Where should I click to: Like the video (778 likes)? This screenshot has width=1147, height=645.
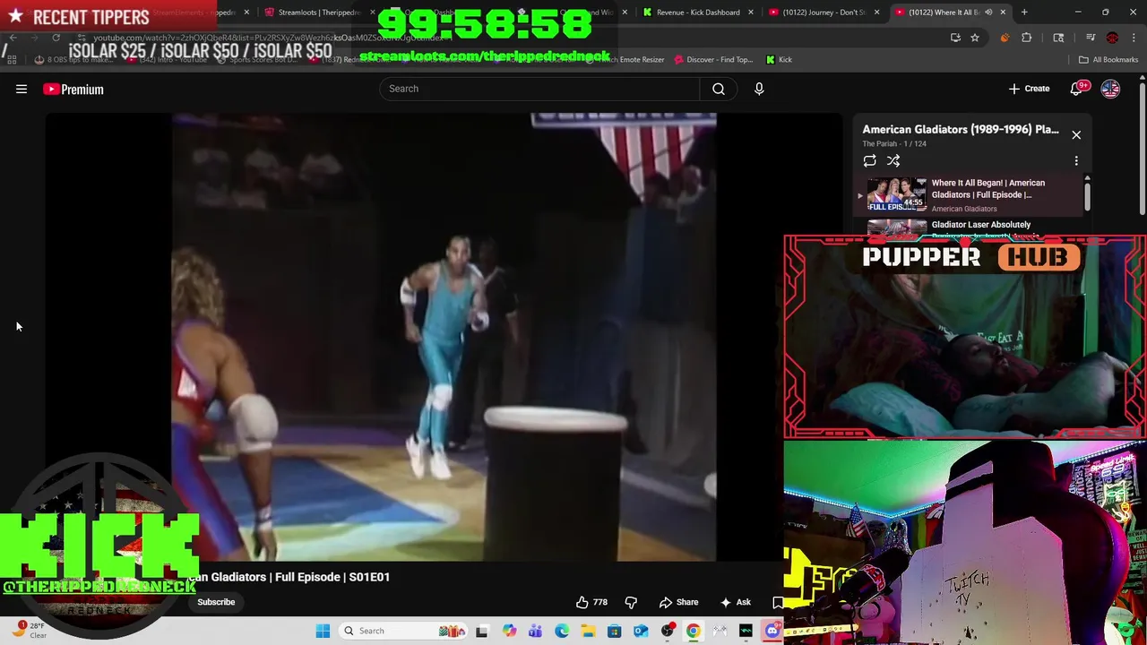pyautogui.click(x=591, y=602)
